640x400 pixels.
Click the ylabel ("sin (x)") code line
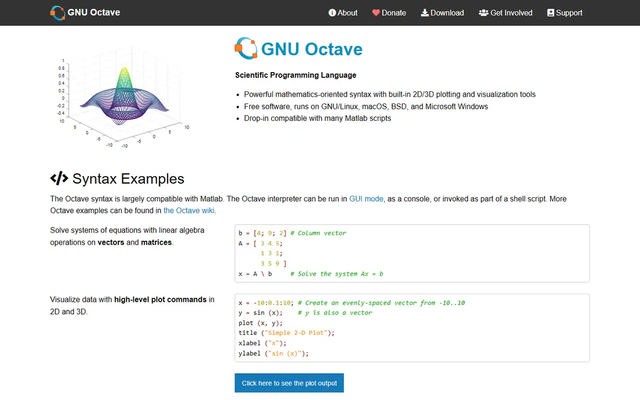point(273,353)
